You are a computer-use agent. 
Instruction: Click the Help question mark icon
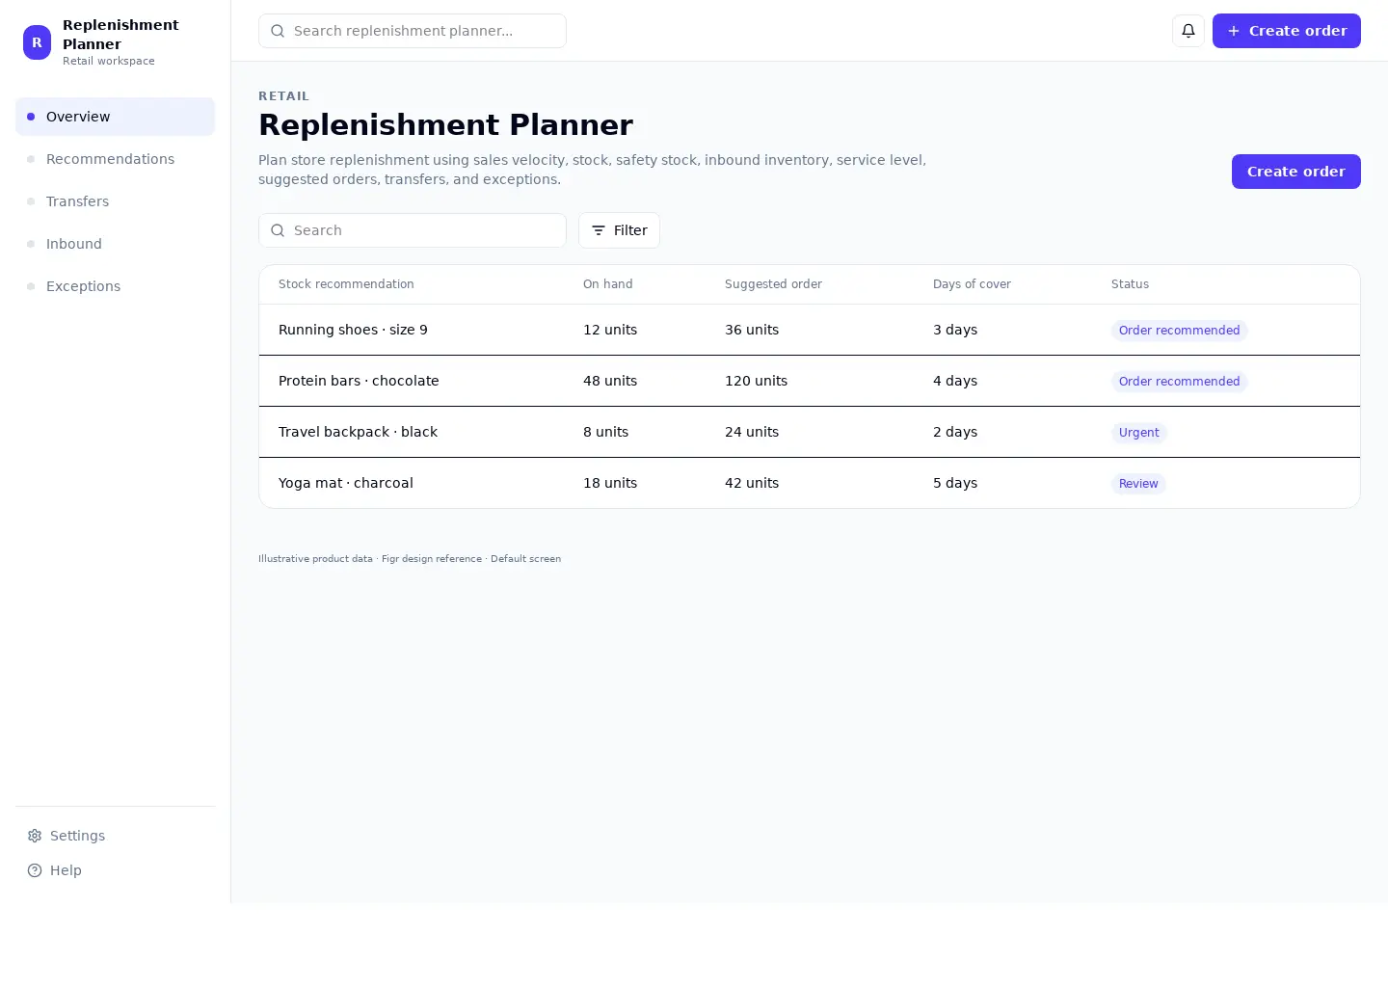[x=35, y=870]
